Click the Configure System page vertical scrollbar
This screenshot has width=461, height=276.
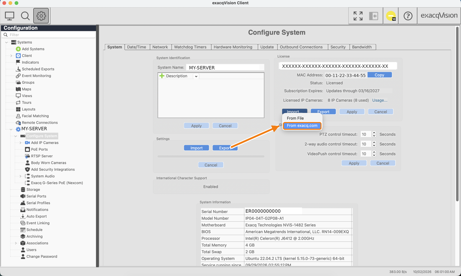[457, 114]
